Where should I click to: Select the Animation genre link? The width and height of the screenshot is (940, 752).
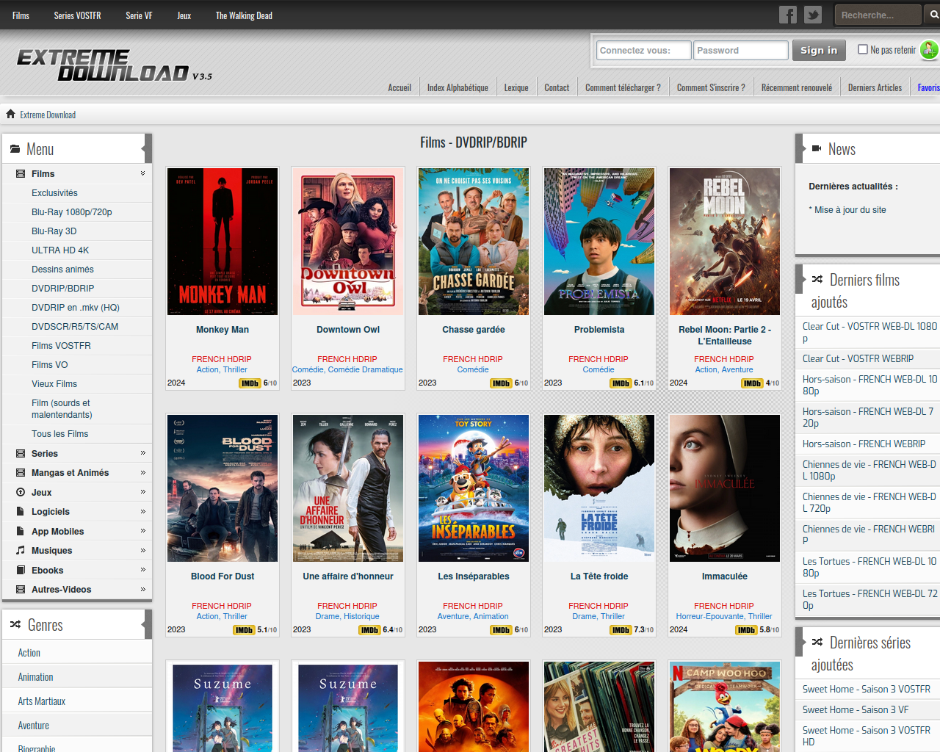(x=36, y=677)
